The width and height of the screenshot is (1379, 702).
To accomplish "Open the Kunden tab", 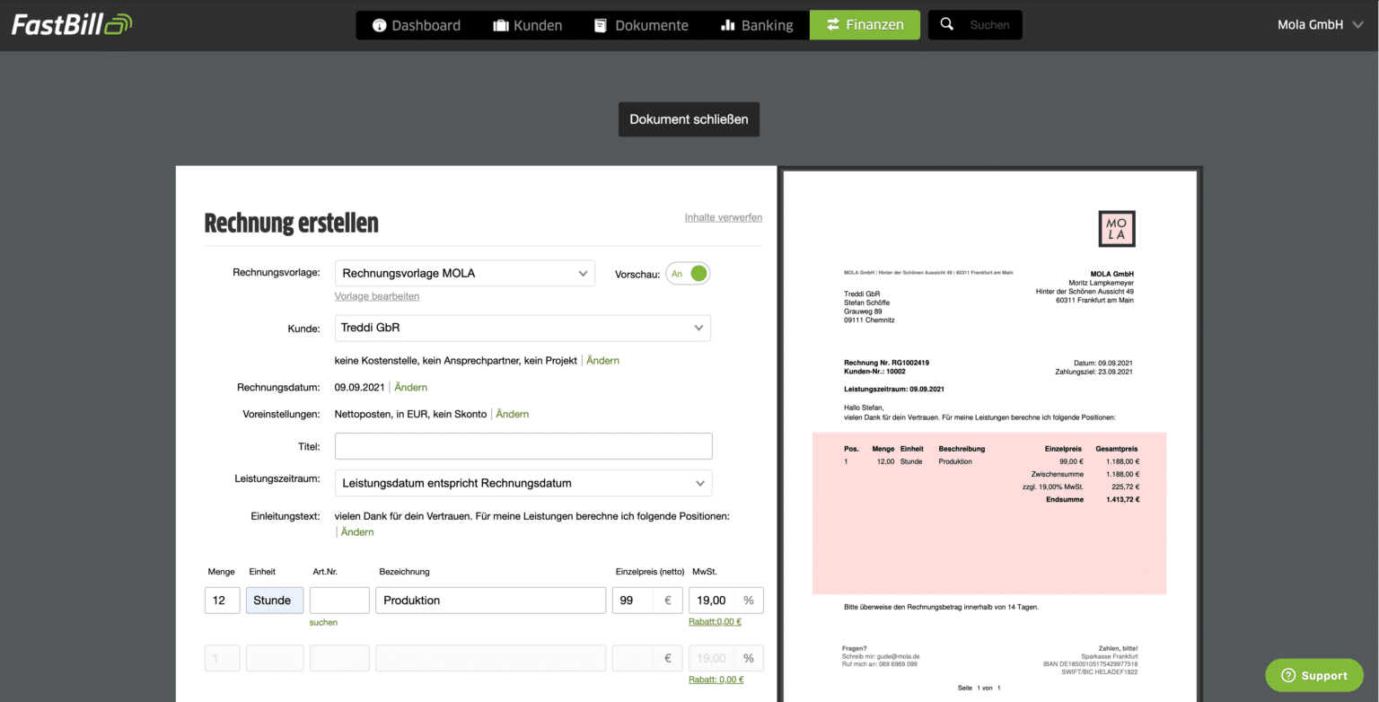I will coord(528,25).
